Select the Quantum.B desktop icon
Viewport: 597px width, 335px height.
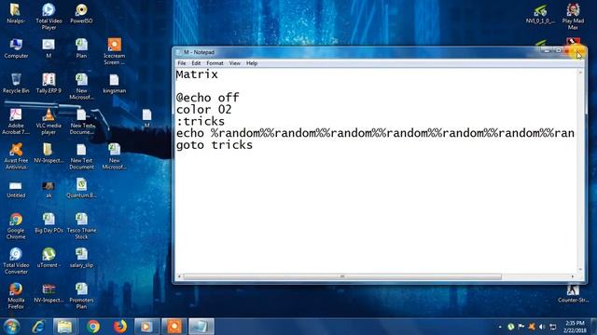click(x=81, y=188)
